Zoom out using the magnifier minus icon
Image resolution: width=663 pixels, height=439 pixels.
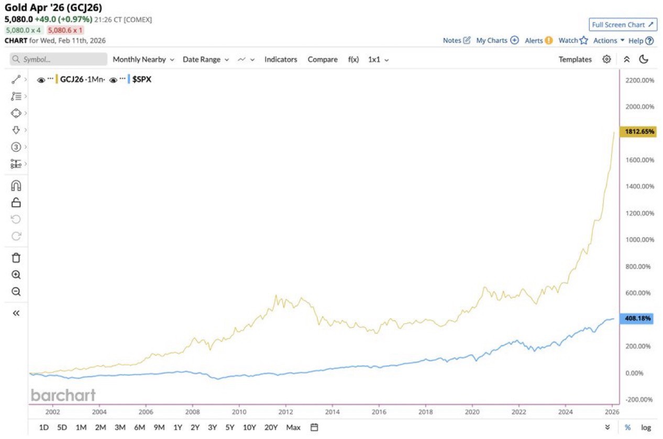coord(16,291)
